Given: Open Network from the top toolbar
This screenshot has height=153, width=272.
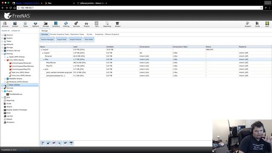Looking at the screenshot, I should click(x=35, y=24).
